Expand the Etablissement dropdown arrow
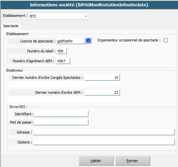Viewport: 178px width, 167px height. pos(86,16)
